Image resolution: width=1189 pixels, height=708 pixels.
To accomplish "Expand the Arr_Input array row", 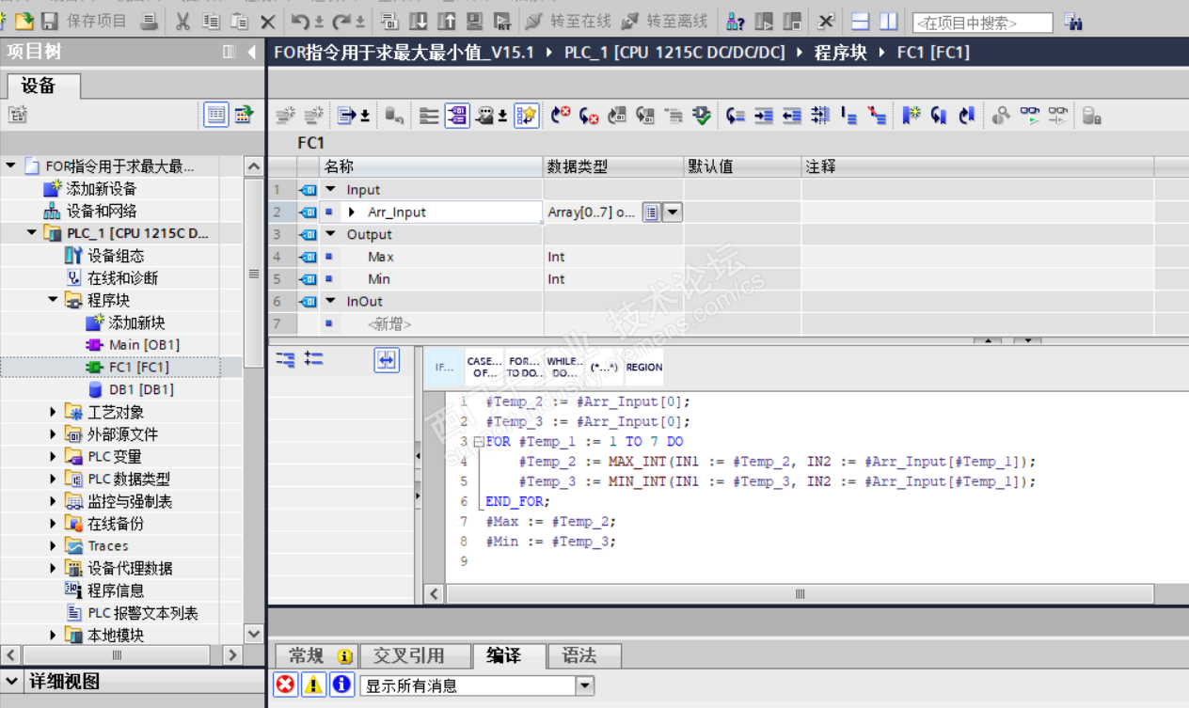I will click(352, 212).
